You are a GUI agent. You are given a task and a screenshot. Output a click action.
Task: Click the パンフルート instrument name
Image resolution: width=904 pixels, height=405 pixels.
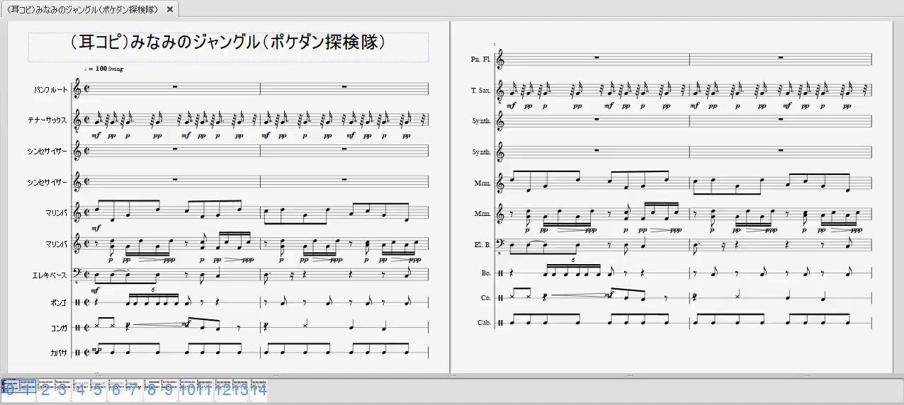click(x=51, y=90)
